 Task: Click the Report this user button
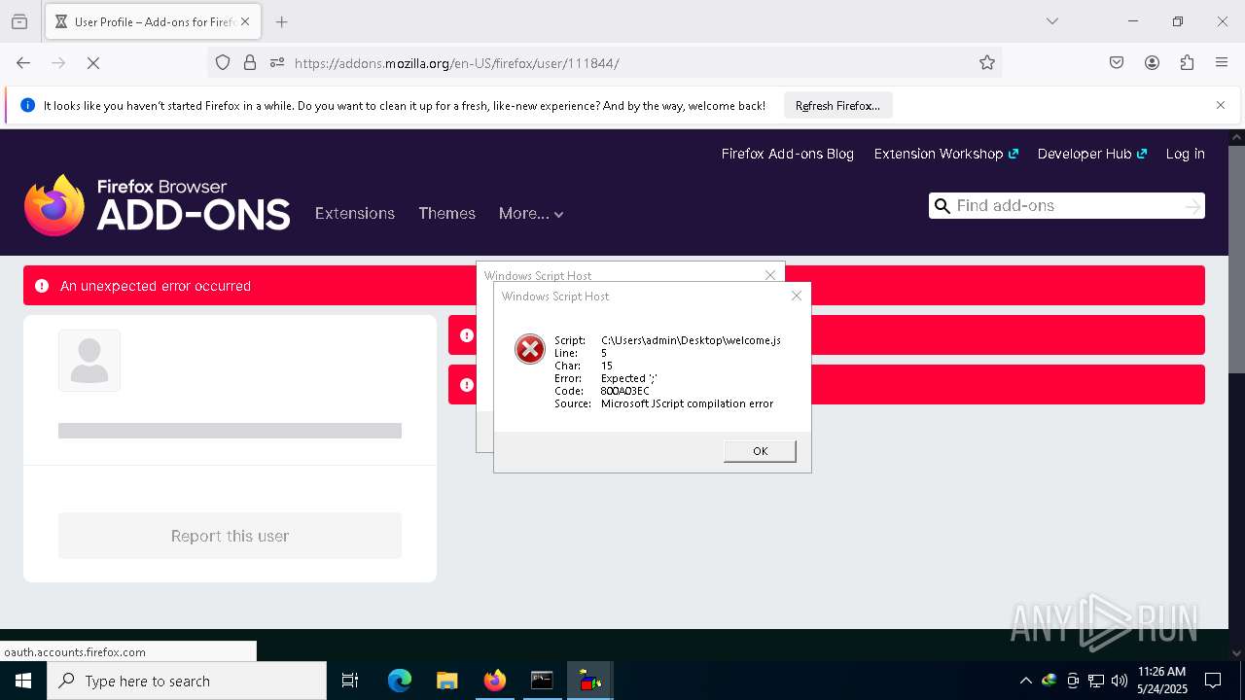click(230, 536)
